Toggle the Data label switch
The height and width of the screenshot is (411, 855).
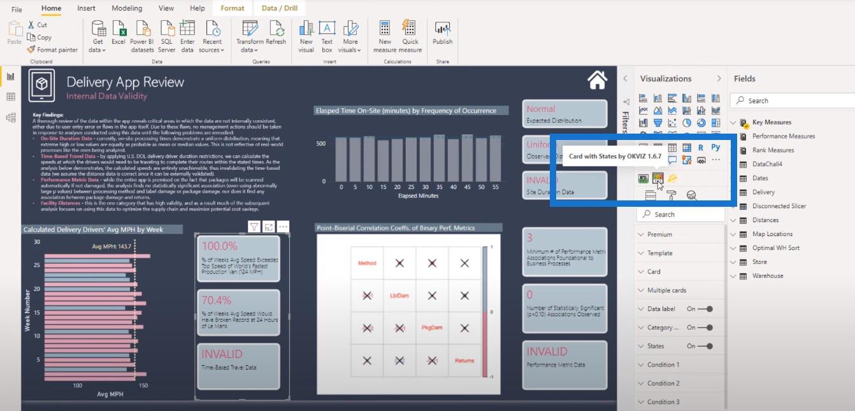click(x=706, y=309)
